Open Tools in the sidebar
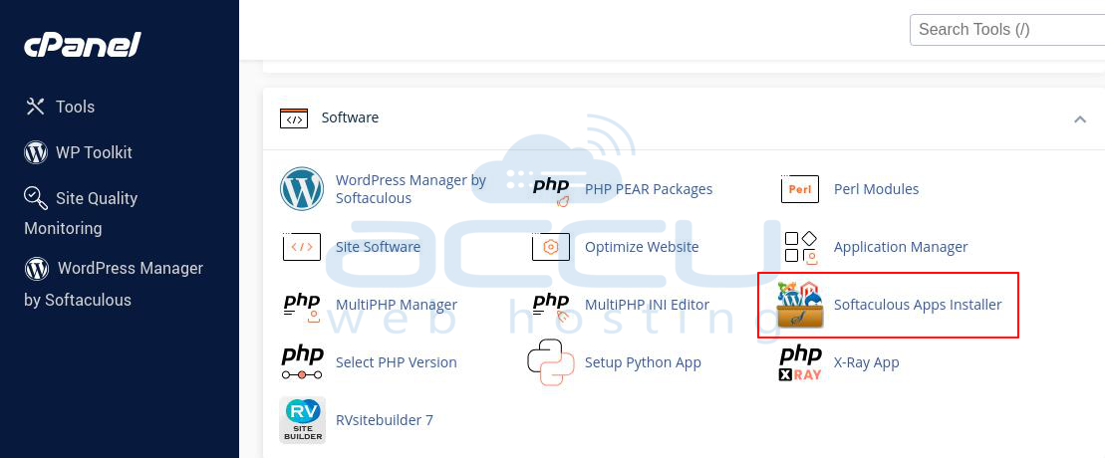Image resolution: width=1105 pixels, height=458 pixels. coord(75,107)
